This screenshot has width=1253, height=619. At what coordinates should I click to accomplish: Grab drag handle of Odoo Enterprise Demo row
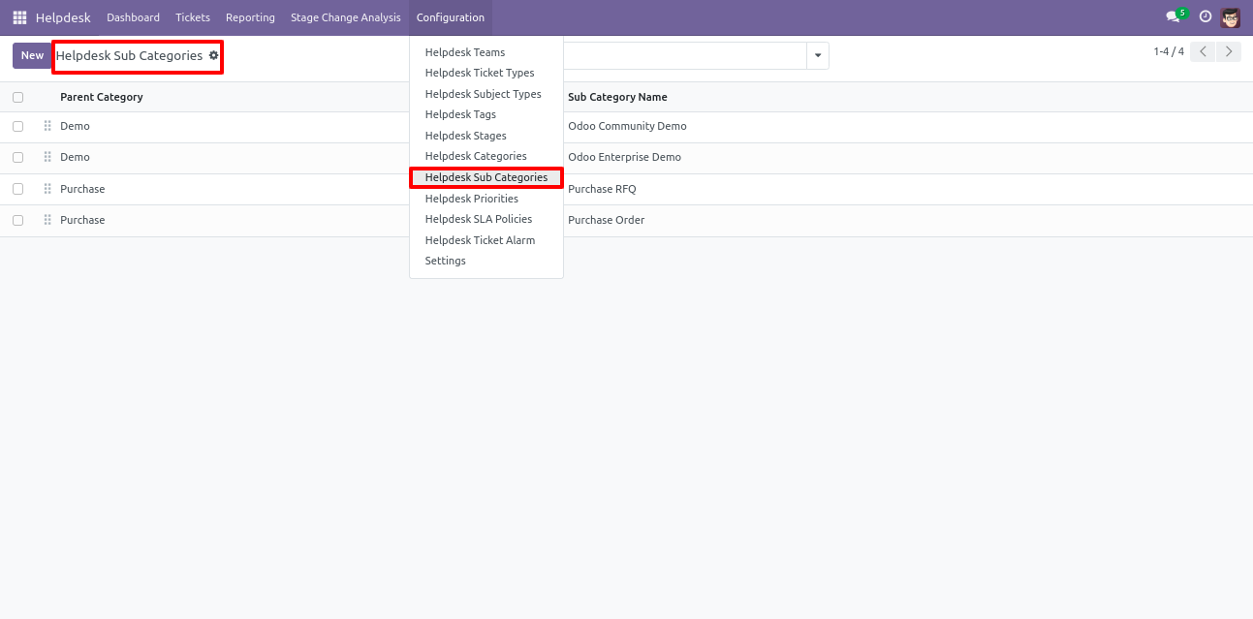[47, 157]
